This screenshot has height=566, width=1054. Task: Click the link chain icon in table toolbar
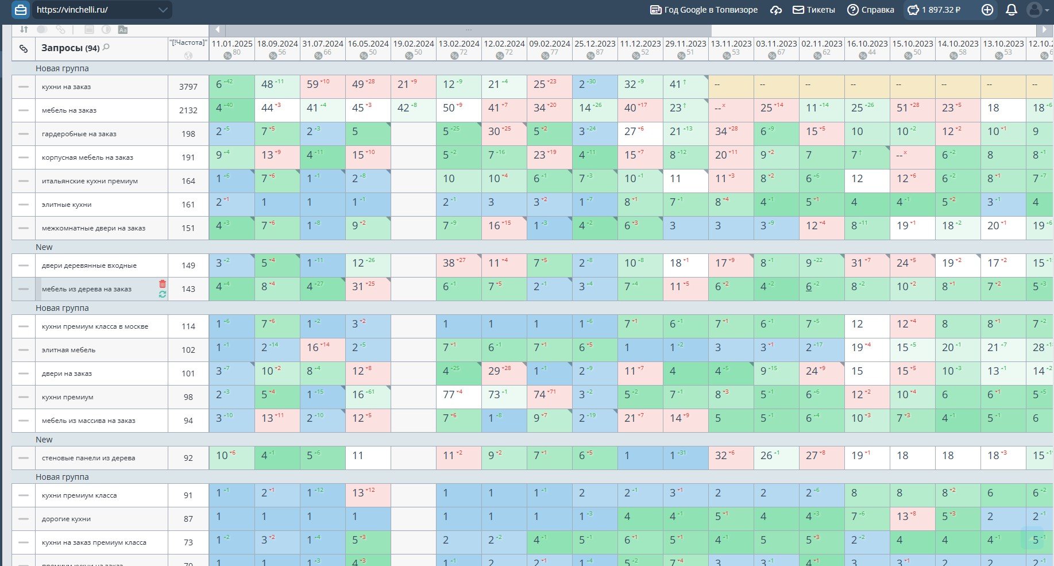60,29
